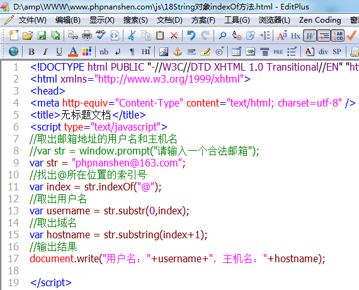Insert a paragraph tag
Image resolution: width=359 pixels, height=290 pixels.
[132, 52]
